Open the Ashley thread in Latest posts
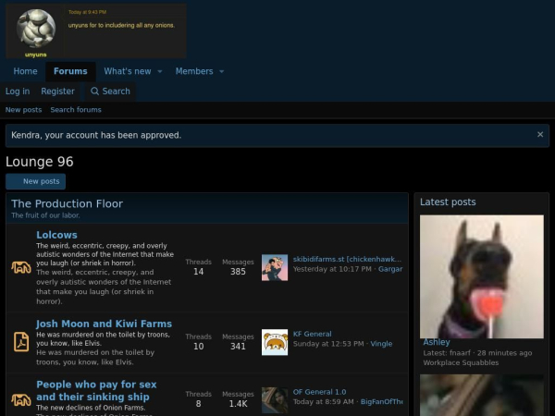The height and width of the screenshot is (416, 555). 437,342
